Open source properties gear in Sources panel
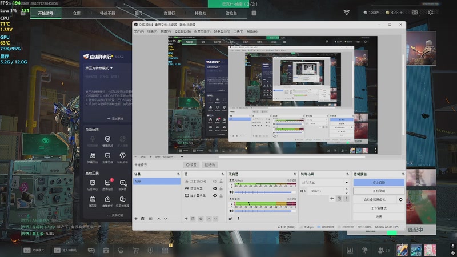Viewport: 457px width, 257px height. click(201, 219)
